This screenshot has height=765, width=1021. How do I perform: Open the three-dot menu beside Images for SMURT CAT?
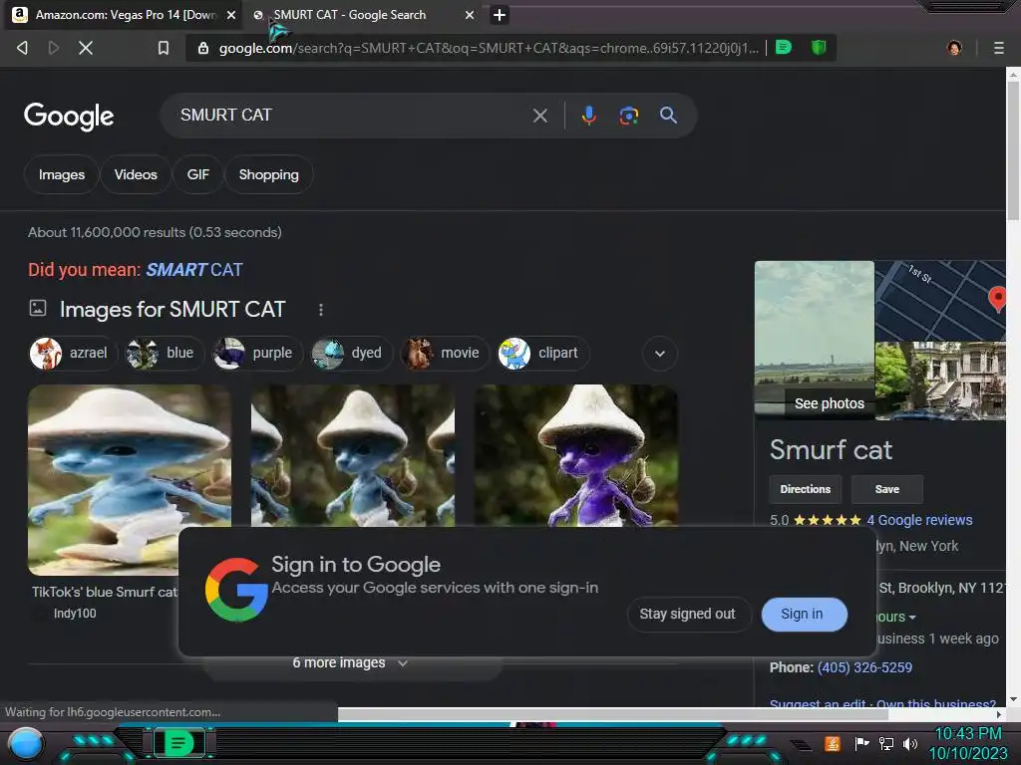pos(320,310)
